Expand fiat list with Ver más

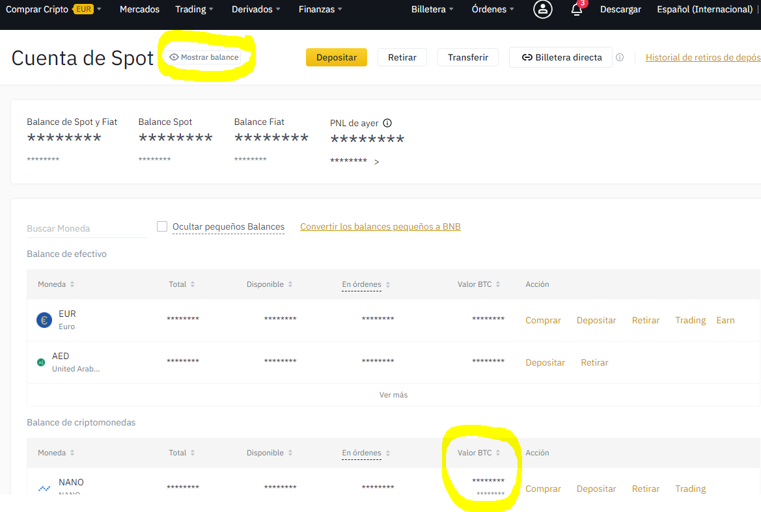pyautogui.click(x=393, y=395)
